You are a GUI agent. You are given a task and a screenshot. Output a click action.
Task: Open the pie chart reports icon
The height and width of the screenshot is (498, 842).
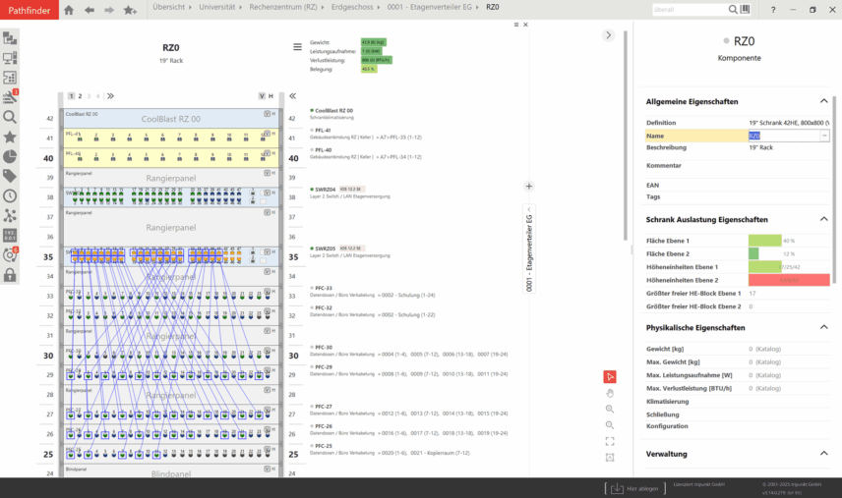tap(10, 156)
